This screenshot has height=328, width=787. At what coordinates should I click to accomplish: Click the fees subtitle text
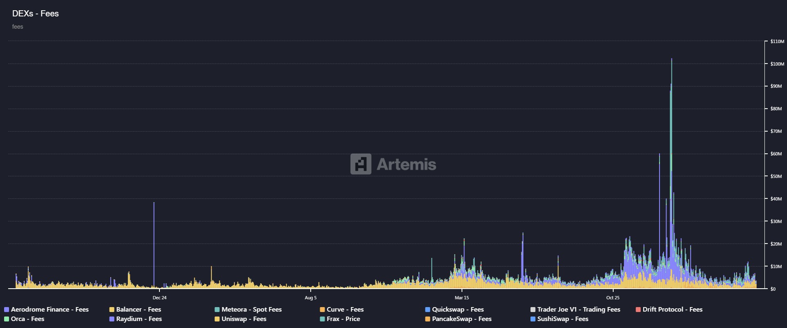[18, 27]
